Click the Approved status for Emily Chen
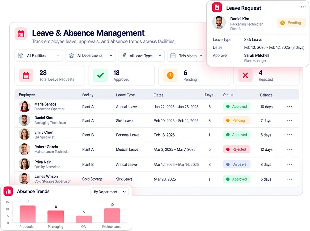 pyautogui.click(x=237, y=135)
